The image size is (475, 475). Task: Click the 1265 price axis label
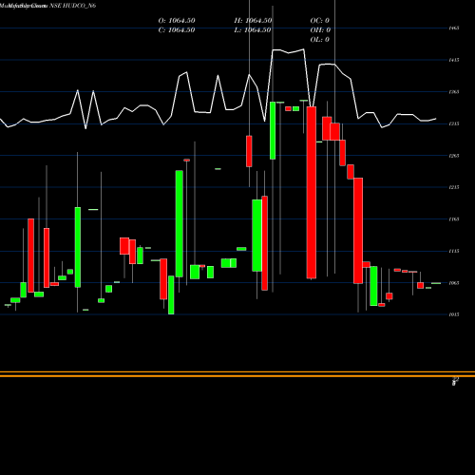click(454, 156)
